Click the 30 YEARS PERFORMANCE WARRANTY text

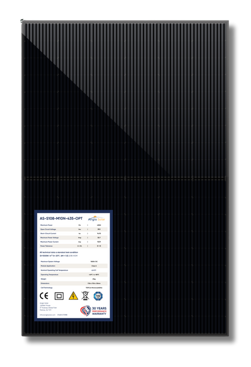(99, 311)
